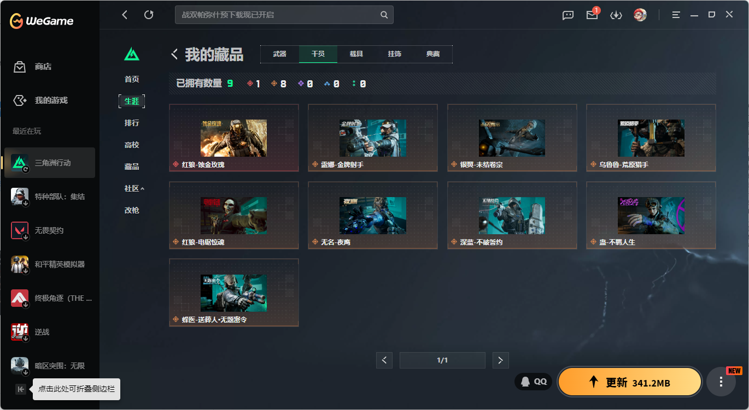This screenshot has height=410, width=749.
Task: Go to the next page of the collection
Action: pyautogui.click(x=501, y=360)
